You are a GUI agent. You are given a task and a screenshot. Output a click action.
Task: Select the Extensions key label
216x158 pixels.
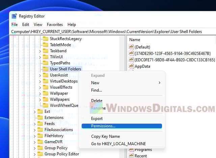54,118
